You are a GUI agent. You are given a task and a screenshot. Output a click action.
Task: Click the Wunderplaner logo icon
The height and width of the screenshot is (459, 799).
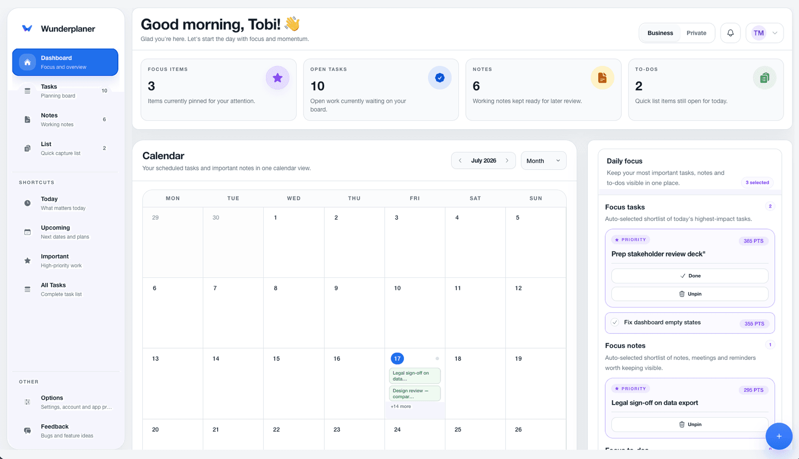(27, 28)
